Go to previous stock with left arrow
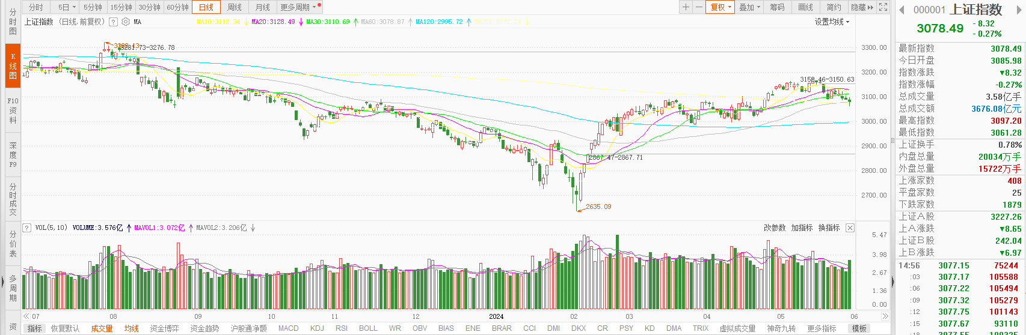Viewport: 1026px width, 335px height. click(x=902, y=10)
